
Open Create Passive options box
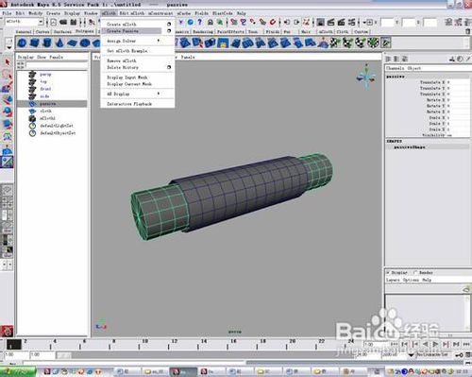pyautogui.click(x=169, y=31)
